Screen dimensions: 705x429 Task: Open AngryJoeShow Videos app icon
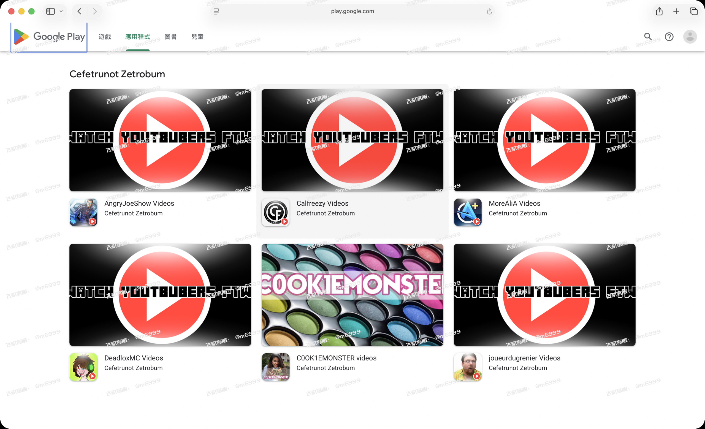83,212
